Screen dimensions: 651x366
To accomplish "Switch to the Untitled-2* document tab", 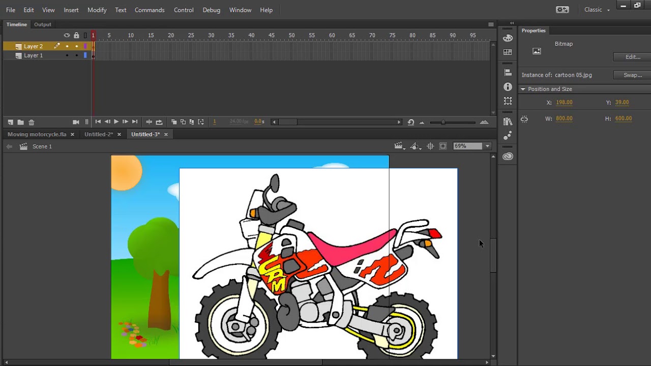I will coord(99,134).
